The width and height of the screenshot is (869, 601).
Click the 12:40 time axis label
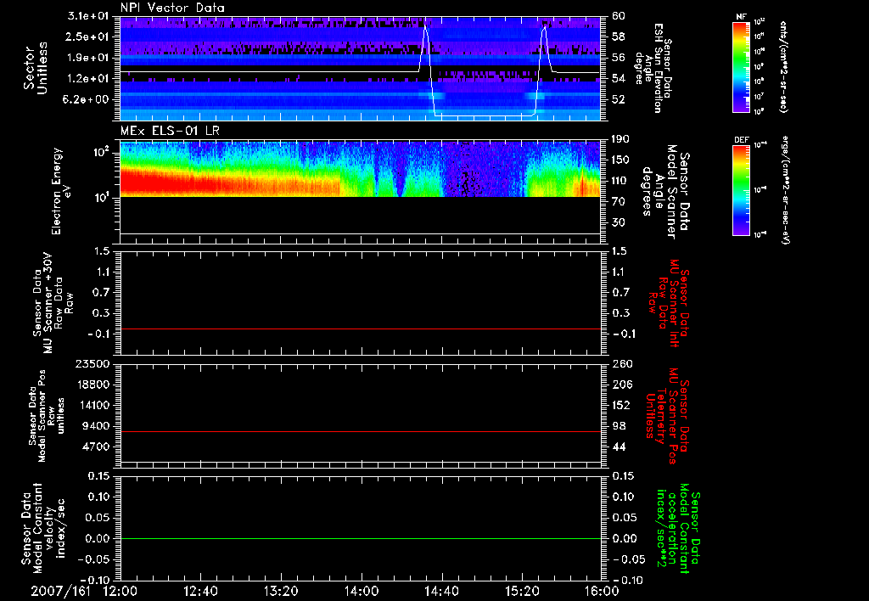pyautogui.click(x=200, y=591)
